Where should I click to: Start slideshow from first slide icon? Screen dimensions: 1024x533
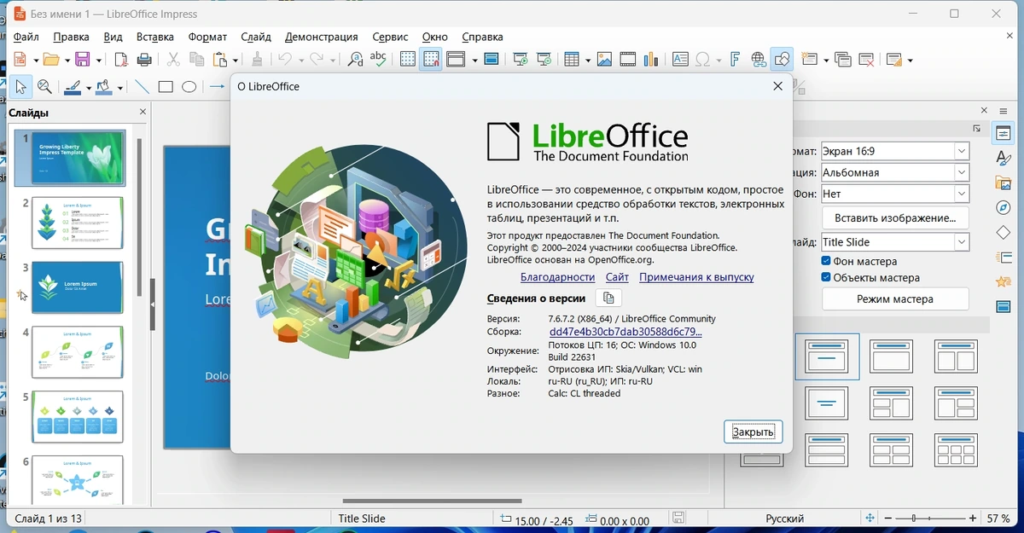click(x=521, y=59)
